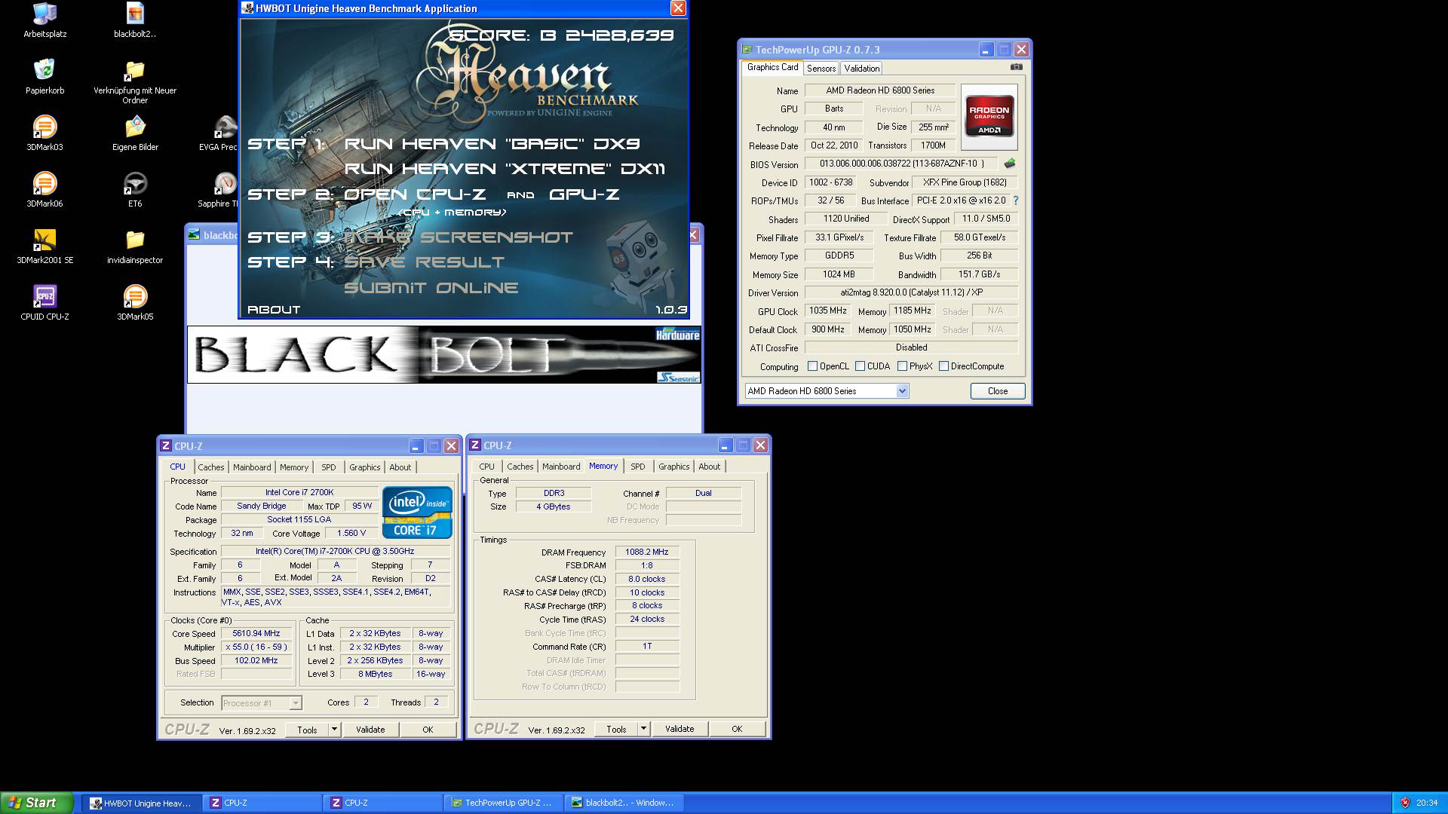
Task: Click the GPU-Z BIOS save chip icon
Action: [1010, 163]
